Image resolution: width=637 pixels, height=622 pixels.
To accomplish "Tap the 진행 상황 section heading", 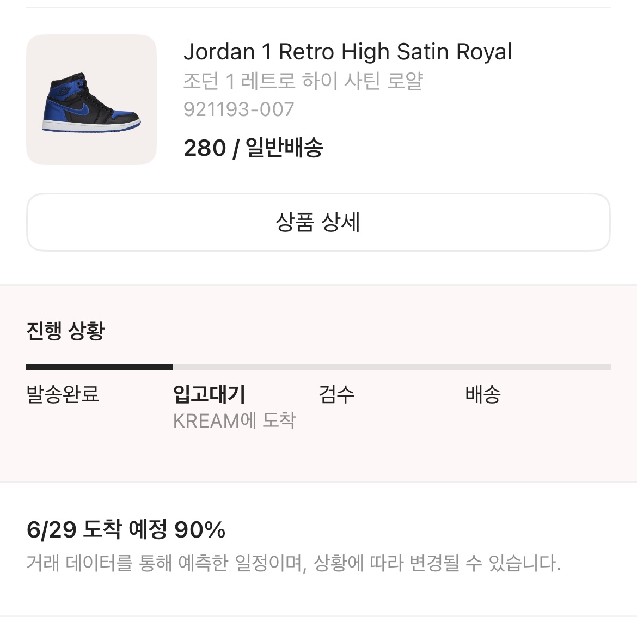I will (x=65, y=331).
